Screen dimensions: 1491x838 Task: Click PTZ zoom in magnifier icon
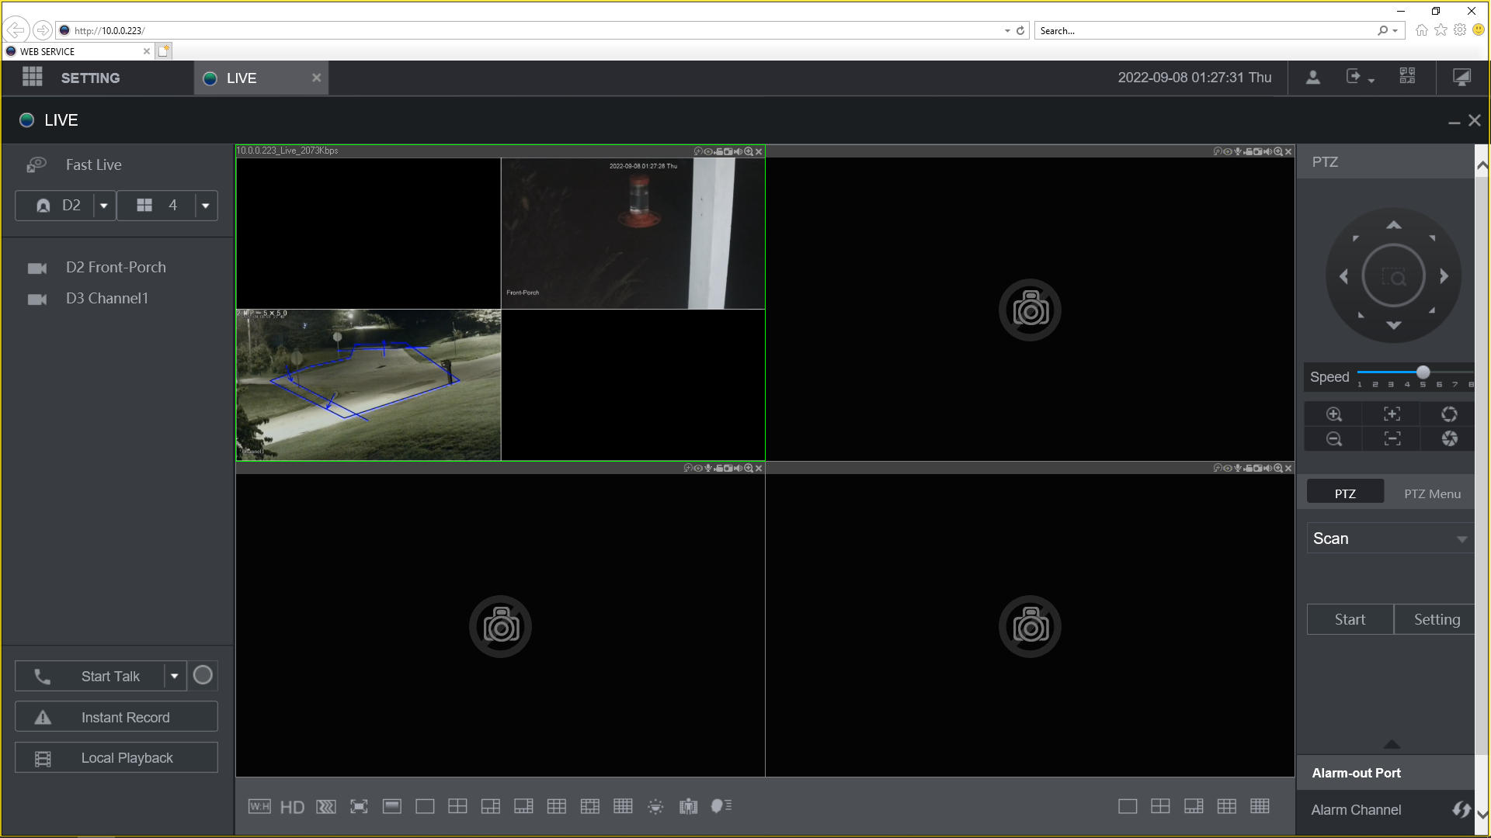pos(1334,414)
